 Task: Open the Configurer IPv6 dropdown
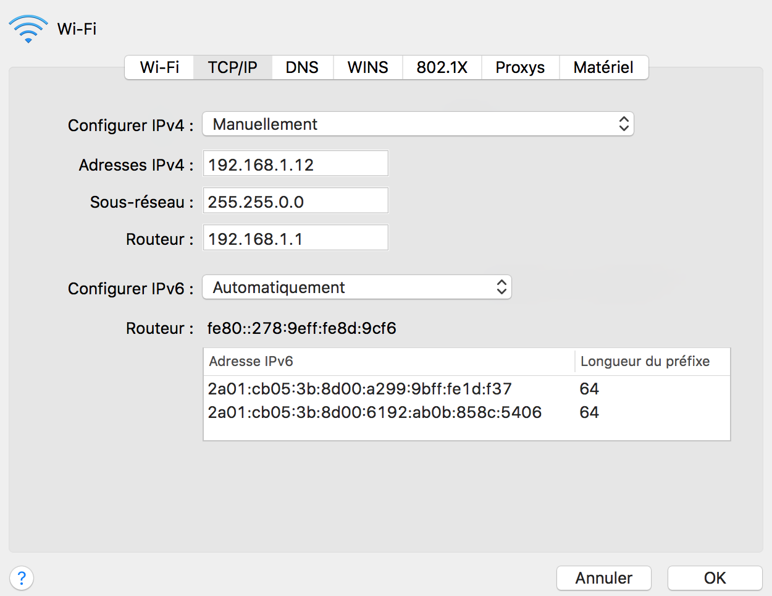coord(357,287)
